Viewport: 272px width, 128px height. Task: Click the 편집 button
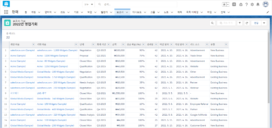click(256, 23)
